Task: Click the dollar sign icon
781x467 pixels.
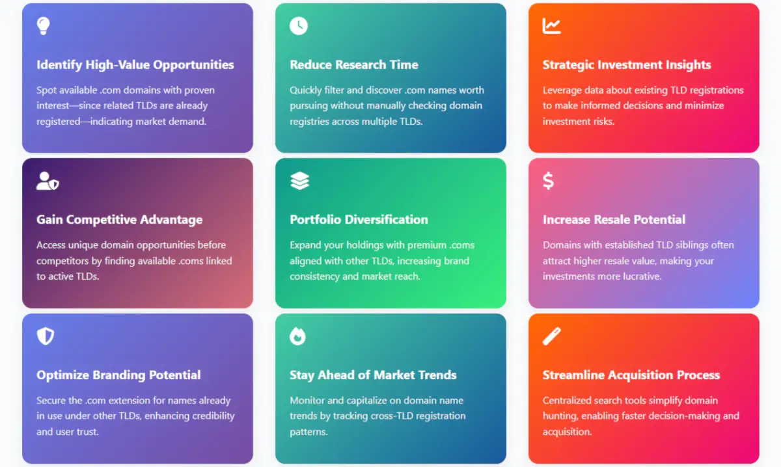Action: (x=548, y=181)
